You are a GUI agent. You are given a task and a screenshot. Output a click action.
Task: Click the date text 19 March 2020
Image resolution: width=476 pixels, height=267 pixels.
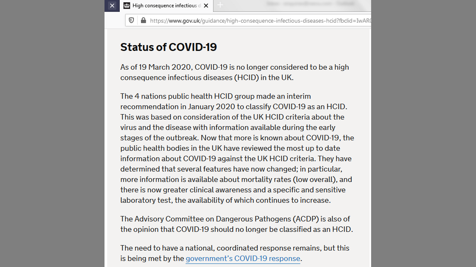point(165,67)
